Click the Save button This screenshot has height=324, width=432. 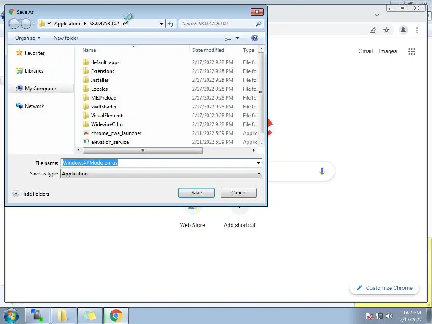(x=197, y=193)
